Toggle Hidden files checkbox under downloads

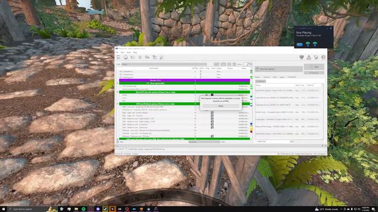pyautogui.click(x=262, y=142)
